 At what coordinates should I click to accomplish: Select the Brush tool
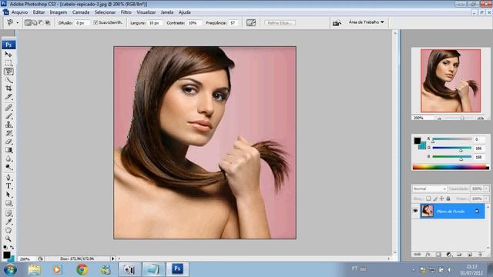[8, 116]
